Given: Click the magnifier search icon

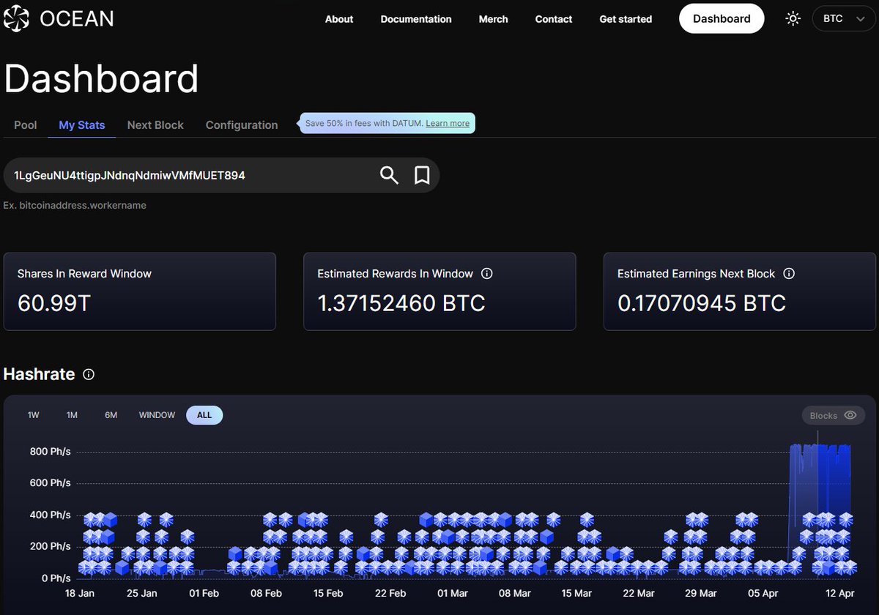Looking at the screenshot, I should coord(389,176).
